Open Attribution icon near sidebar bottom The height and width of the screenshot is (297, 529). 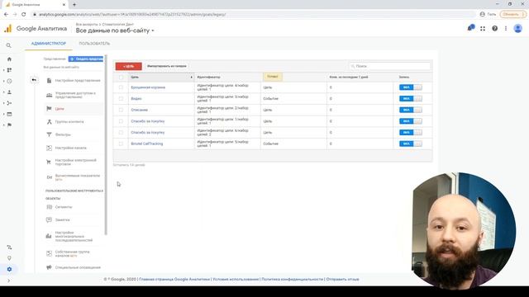pos(9,247)
